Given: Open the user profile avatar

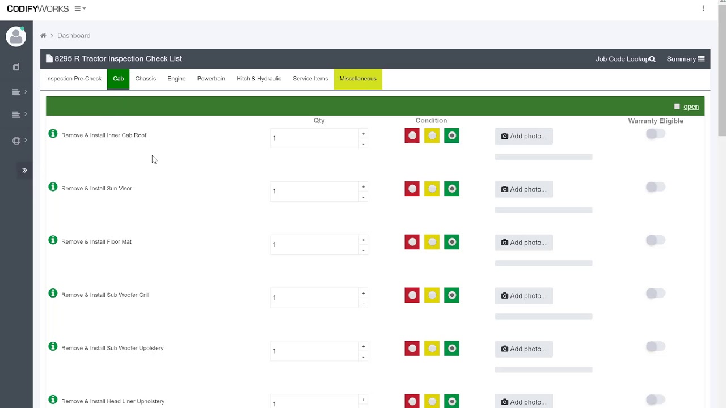Looking at the screenshot, I should coord(16,37).
